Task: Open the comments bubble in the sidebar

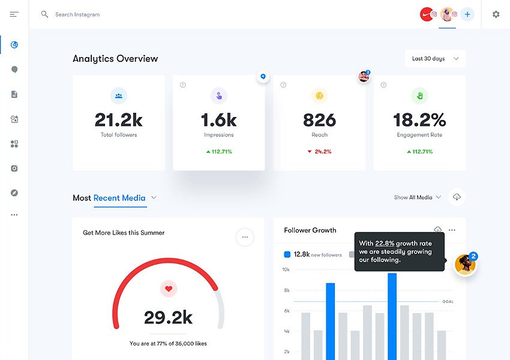Action: (14, 70)
